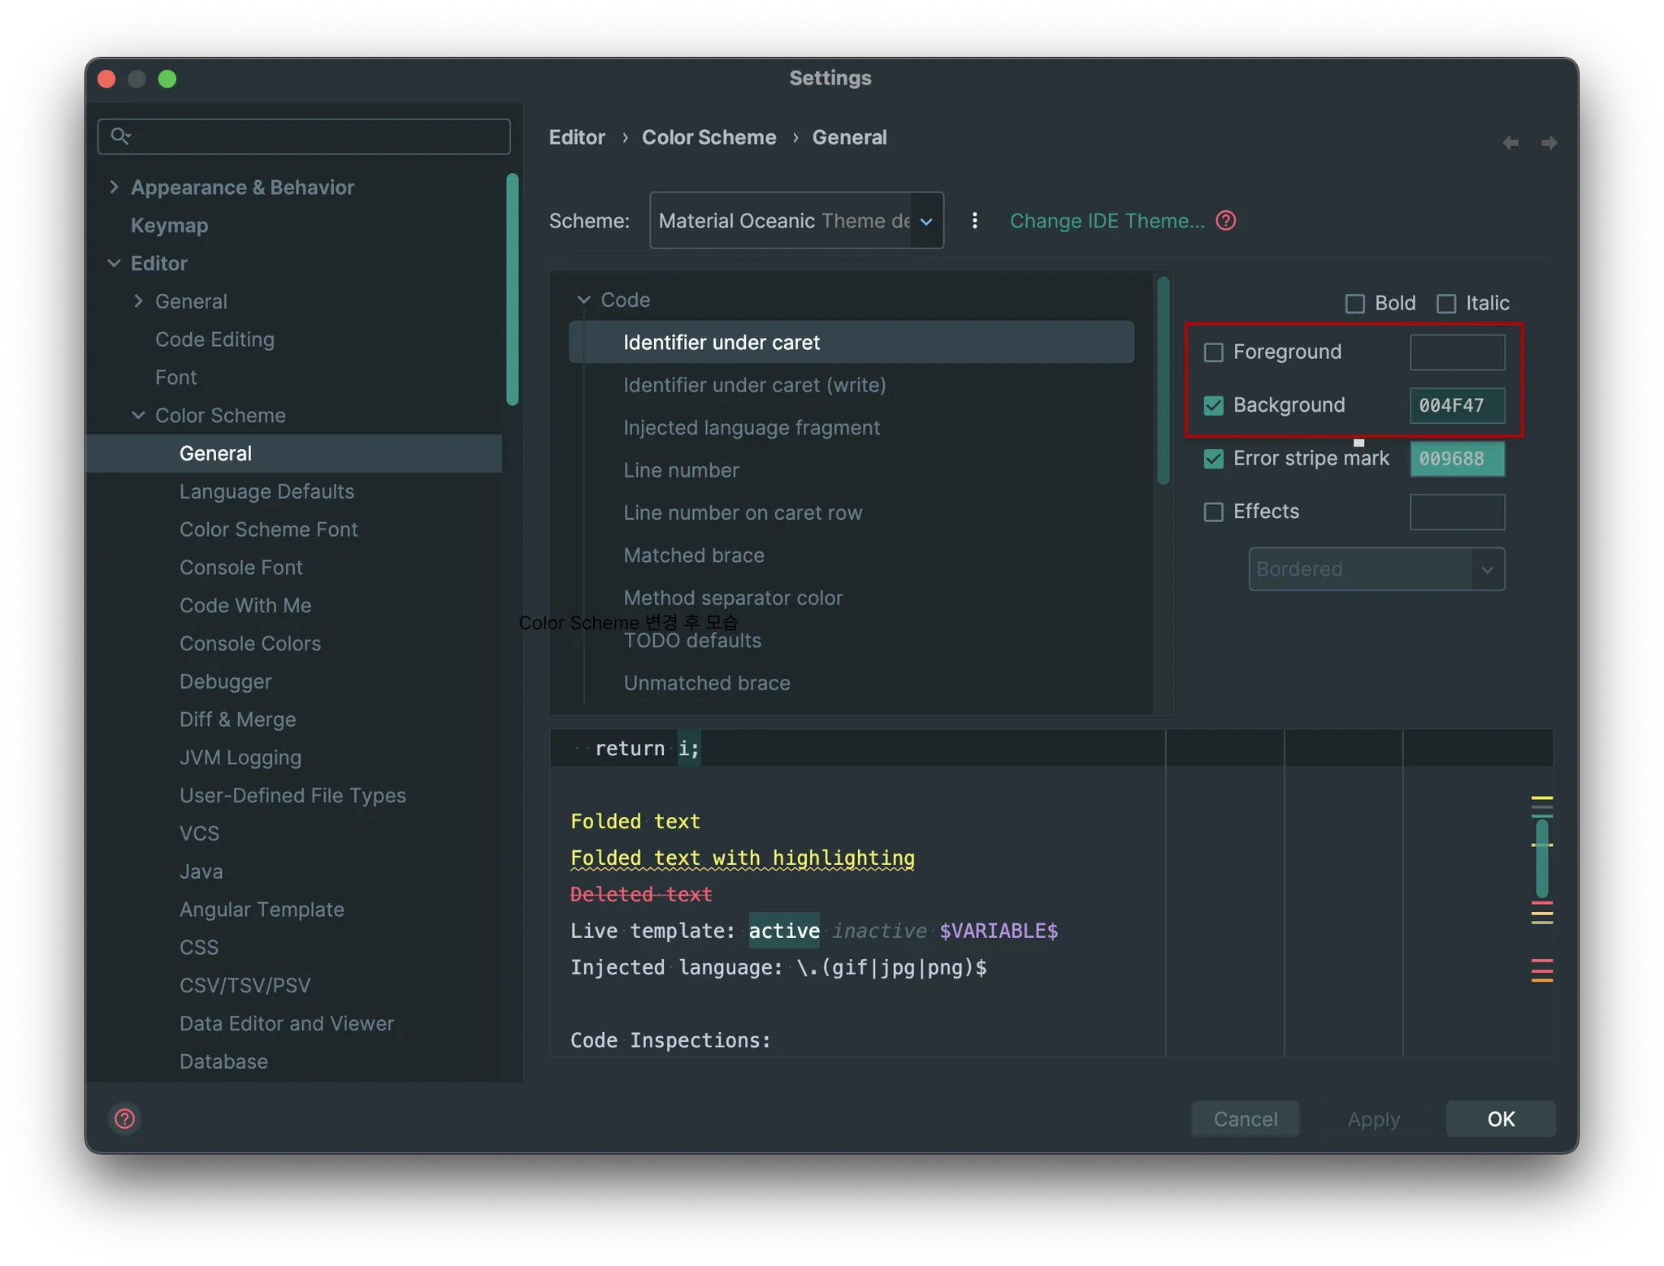Click the help icon beside Change IDE Theme

coord(1225,221)
